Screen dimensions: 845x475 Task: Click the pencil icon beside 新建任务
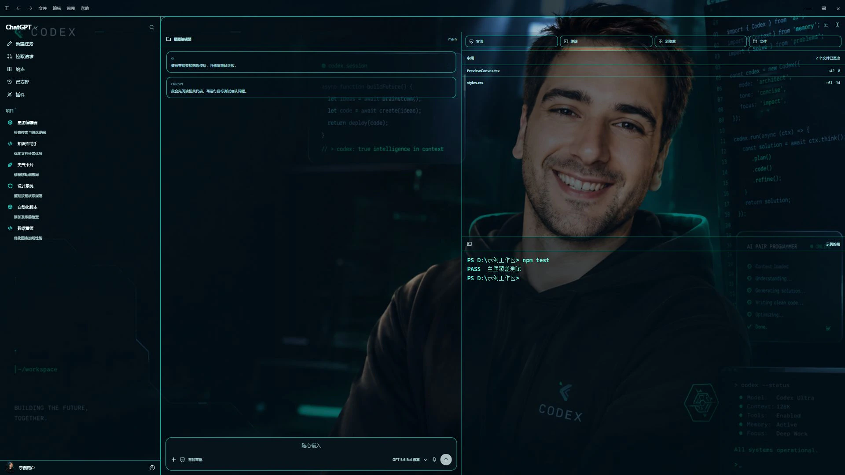coord(9,44)
